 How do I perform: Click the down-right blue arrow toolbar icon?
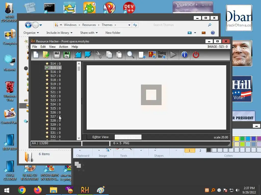click(x=88, y=55)
